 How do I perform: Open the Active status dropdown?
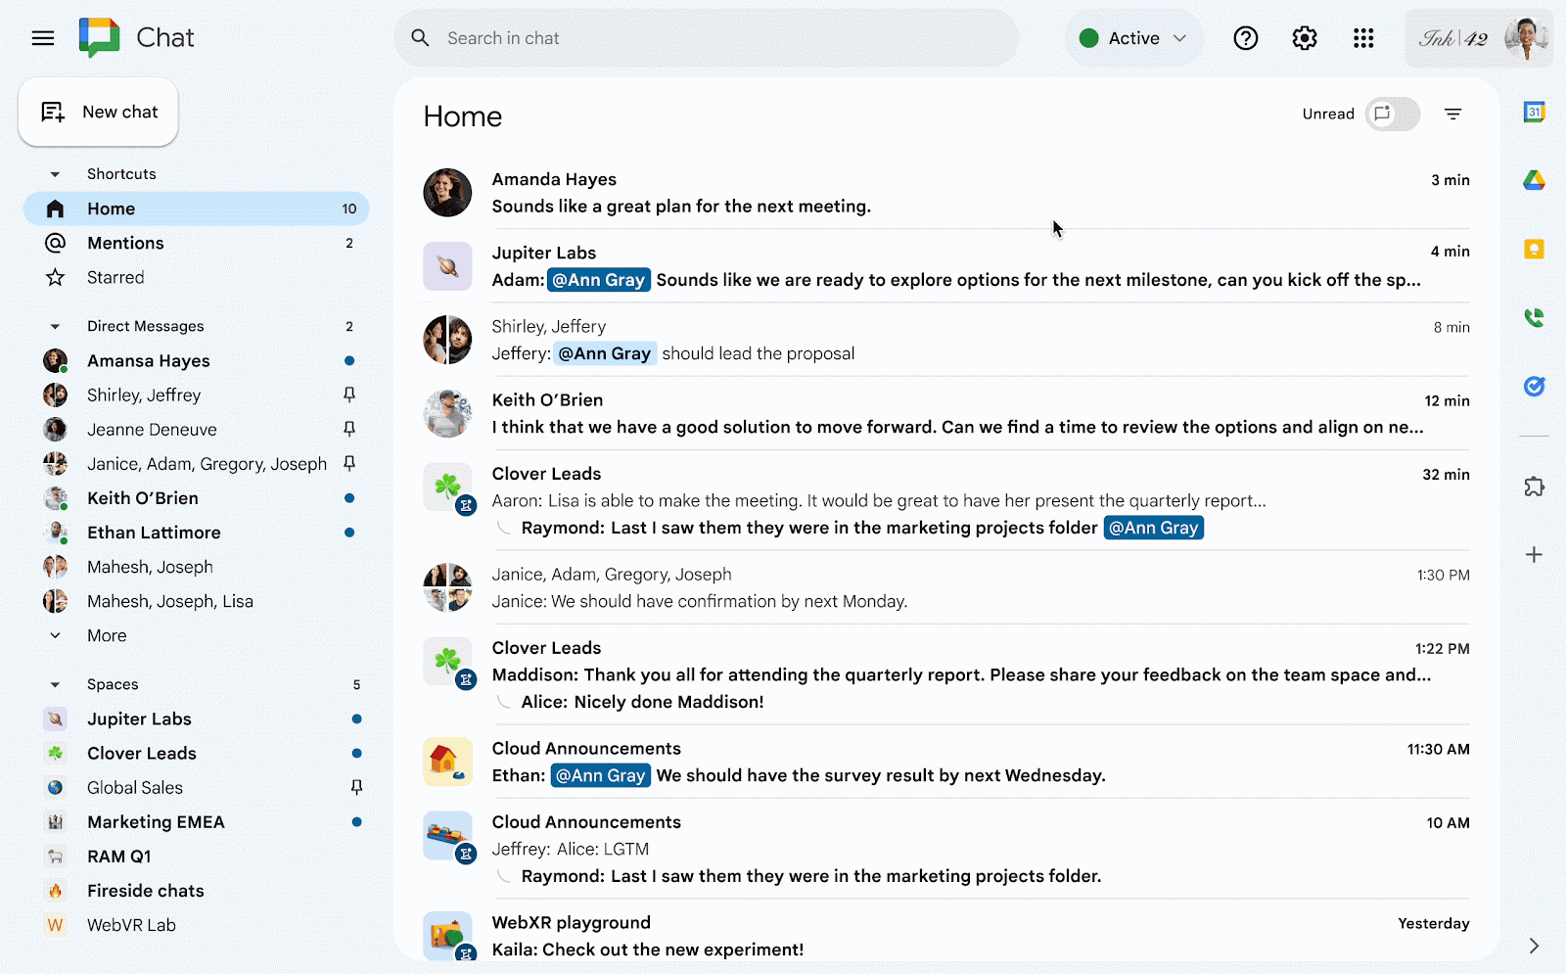tap(1133, 38)
